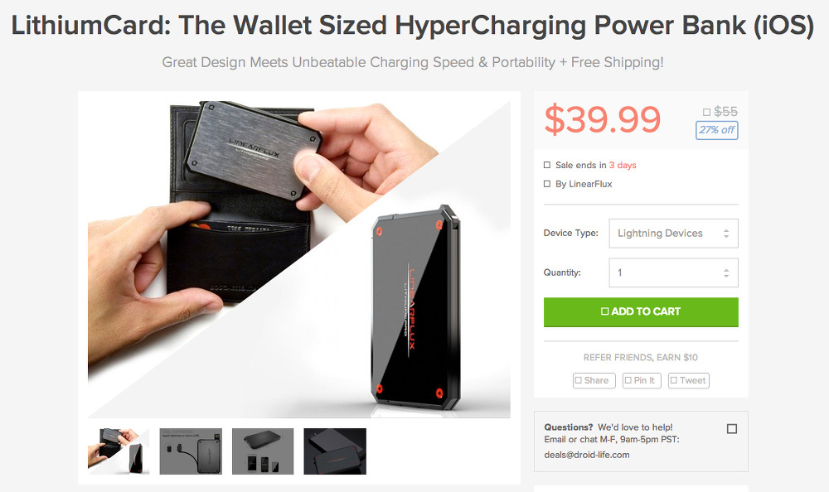Click the main LithiumCard product image
This screenshot has height=492, width=829.
coord(299,255)
